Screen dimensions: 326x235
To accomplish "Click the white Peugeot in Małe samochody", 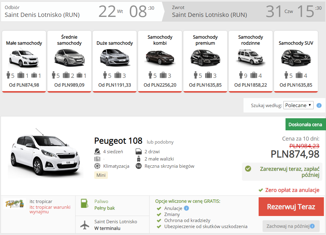I will [x=24, y=58].
